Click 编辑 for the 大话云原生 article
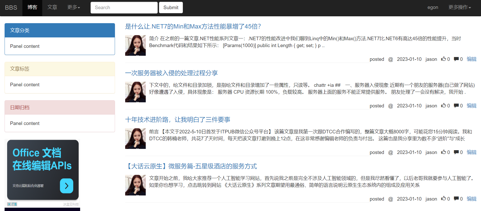The image size is (481, 211). point(471,199)
